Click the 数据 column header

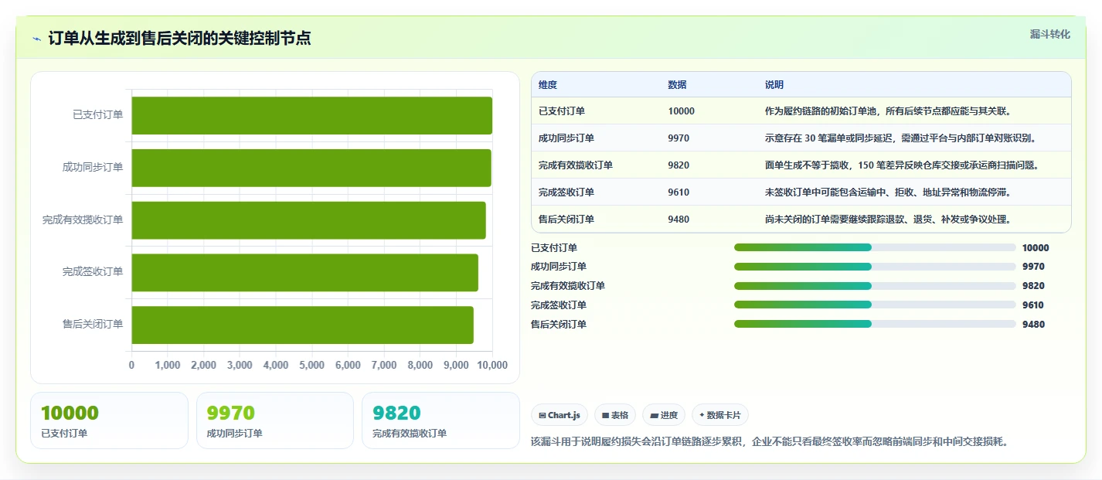pyautogui.click(x=678, y=85)
